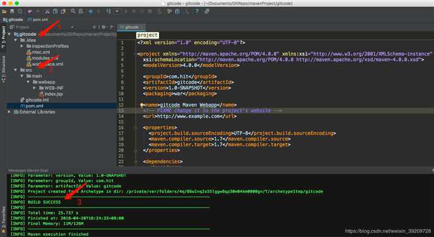Click the scroll-from-source icon in Project panel header

tap(94, 27)
